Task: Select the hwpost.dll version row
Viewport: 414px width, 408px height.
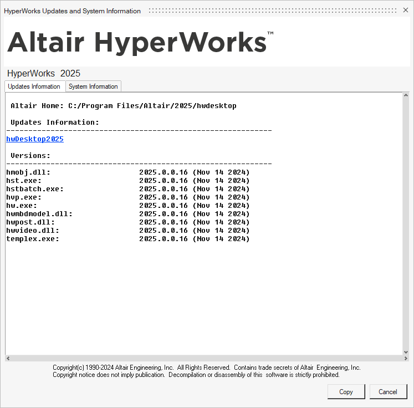Action: click(x=128, y=222)
